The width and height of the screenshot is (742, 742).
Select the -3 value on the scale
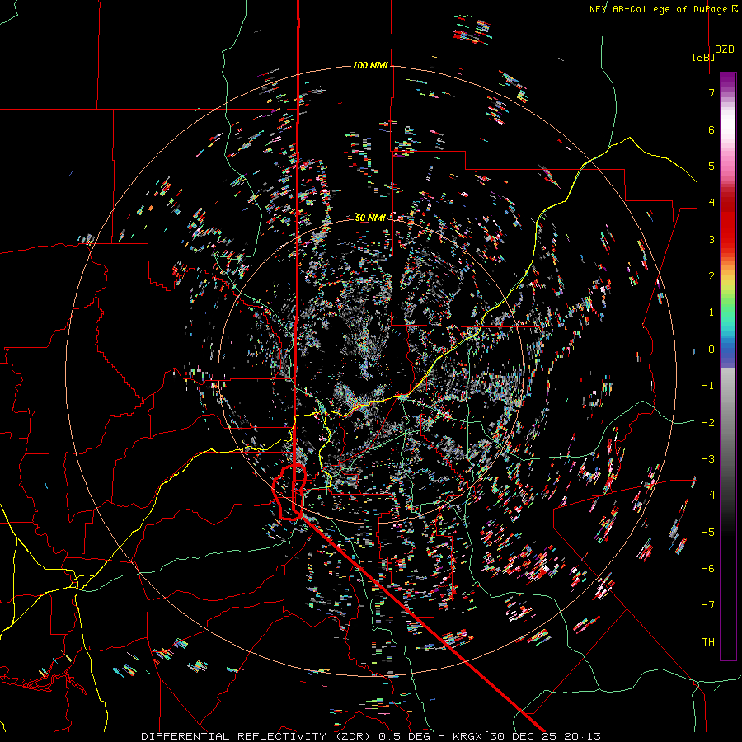click(708, 459)
